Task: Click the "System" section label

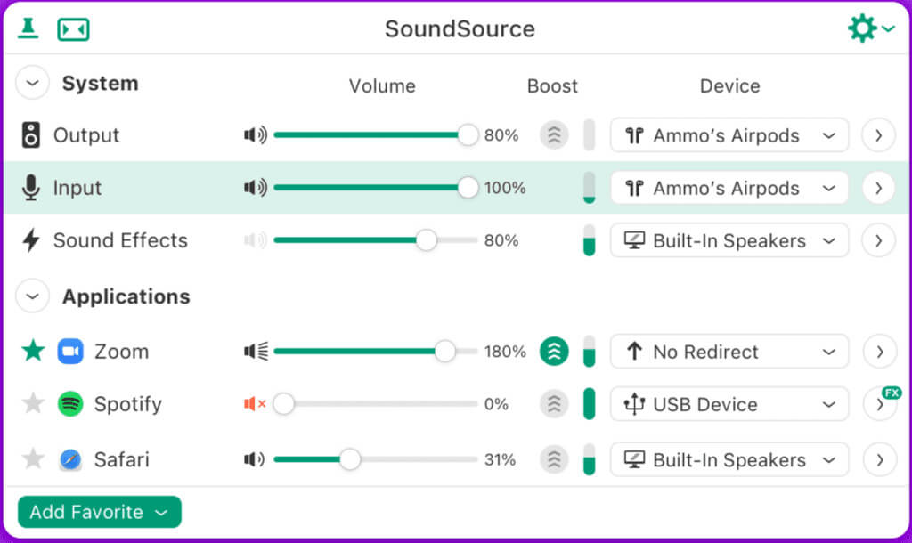Action: pyautogui.click(x=100, y=83)
